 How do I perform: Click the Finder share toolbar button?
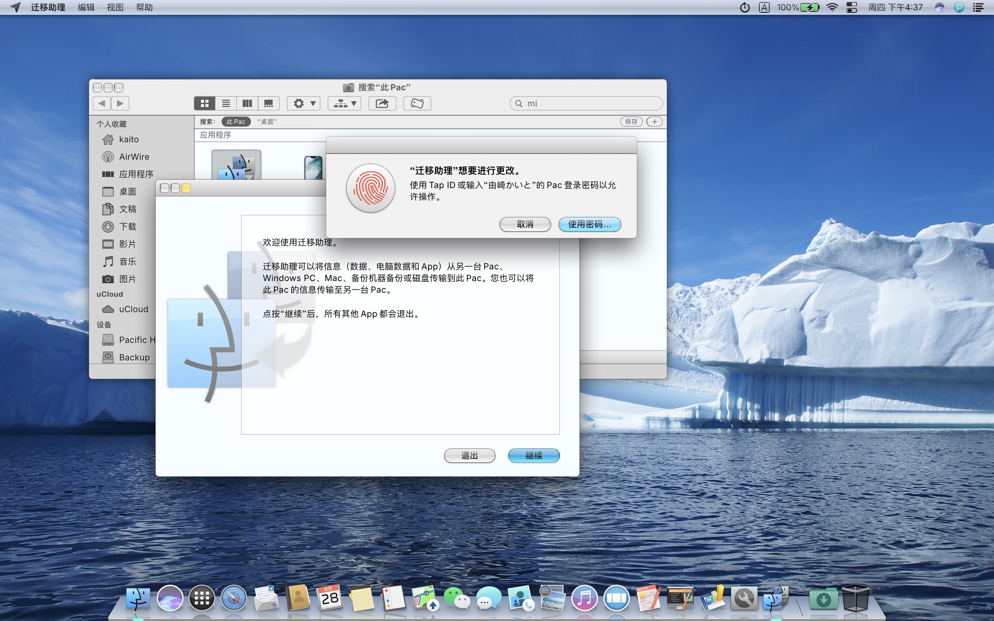point(382,103)
